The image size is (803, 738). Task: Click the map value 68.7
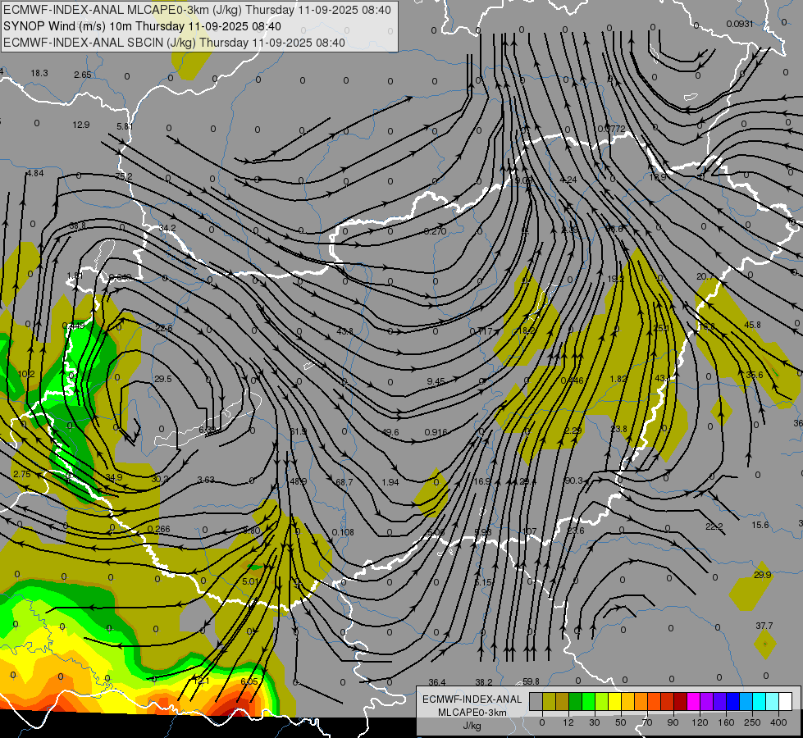[344, 482]
